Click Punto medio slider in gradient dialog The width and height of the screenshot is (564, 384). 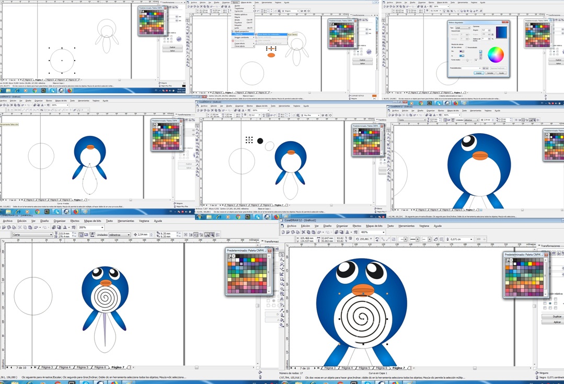[x=467, y=60]
